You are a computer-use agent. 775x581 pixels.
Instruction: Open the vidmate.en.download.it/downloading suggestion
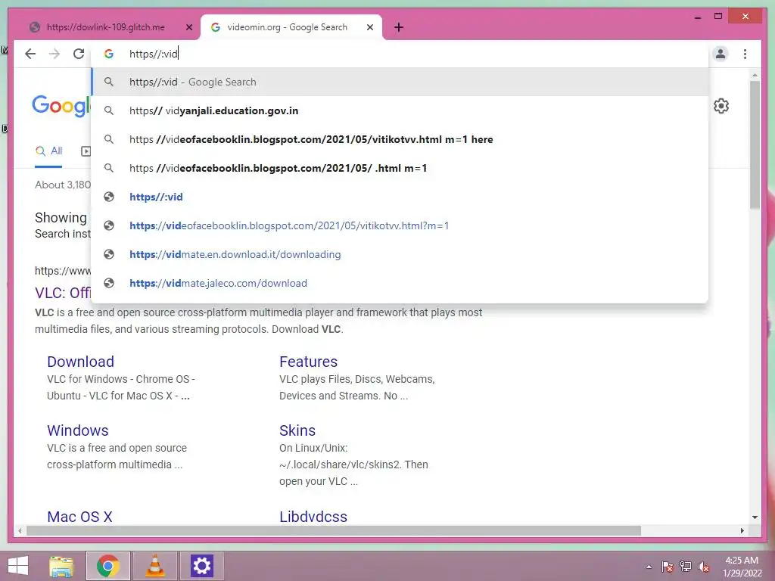pos(400,254)
